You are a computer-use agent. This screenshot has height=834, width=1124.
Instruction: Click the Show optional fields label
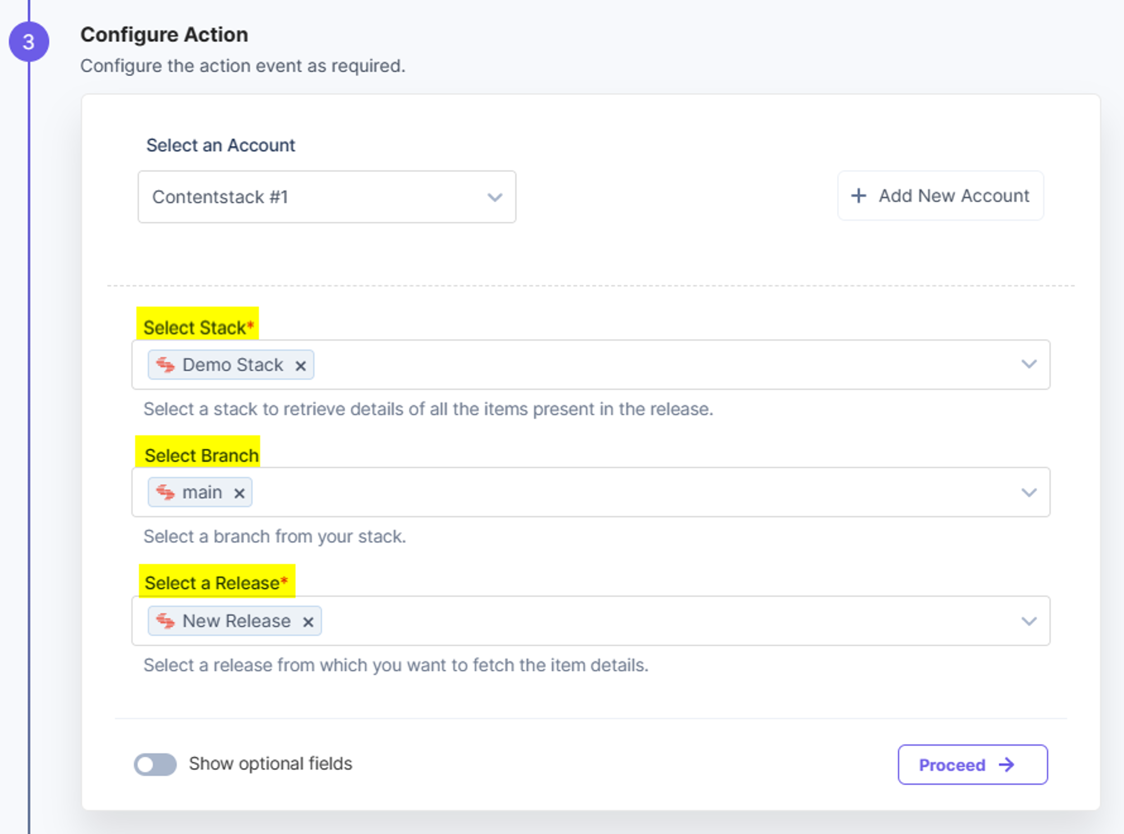[x=270, y=764]
